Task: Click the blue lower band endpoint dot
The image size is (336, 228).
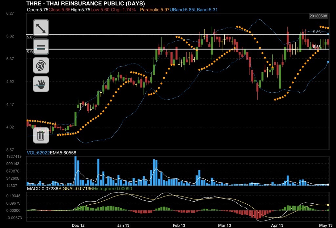Action: coord(328,62)
